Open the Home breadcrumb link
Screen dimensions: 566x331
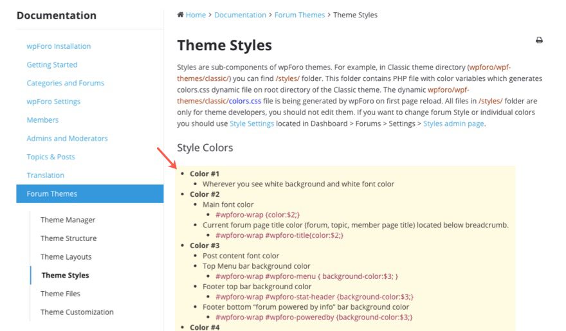click(x=196, y=15)
